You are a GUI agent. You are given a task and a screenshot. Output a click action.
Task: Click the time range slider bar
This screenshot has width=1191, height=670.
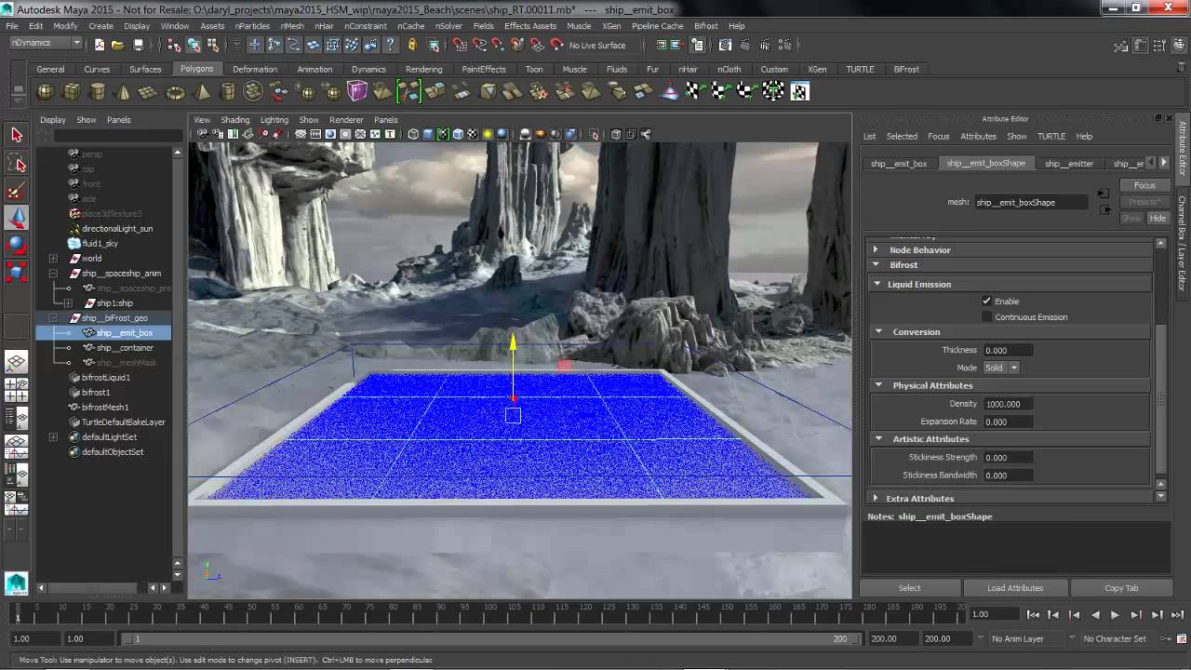[x=490, y=639]
